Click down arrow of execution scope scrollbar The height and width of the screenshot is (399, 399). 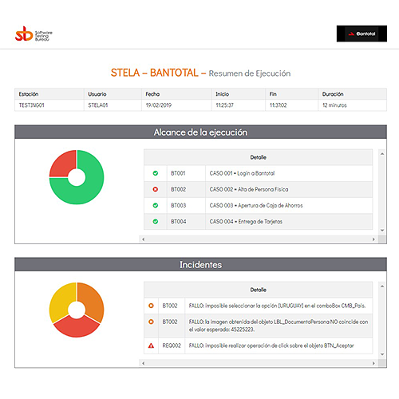click(382, 231)
